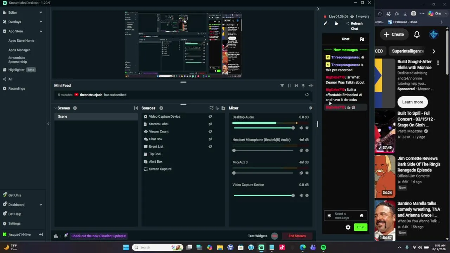
Task: Mute event sounds in Mini Feed header
Action: (x=303, y=85)
